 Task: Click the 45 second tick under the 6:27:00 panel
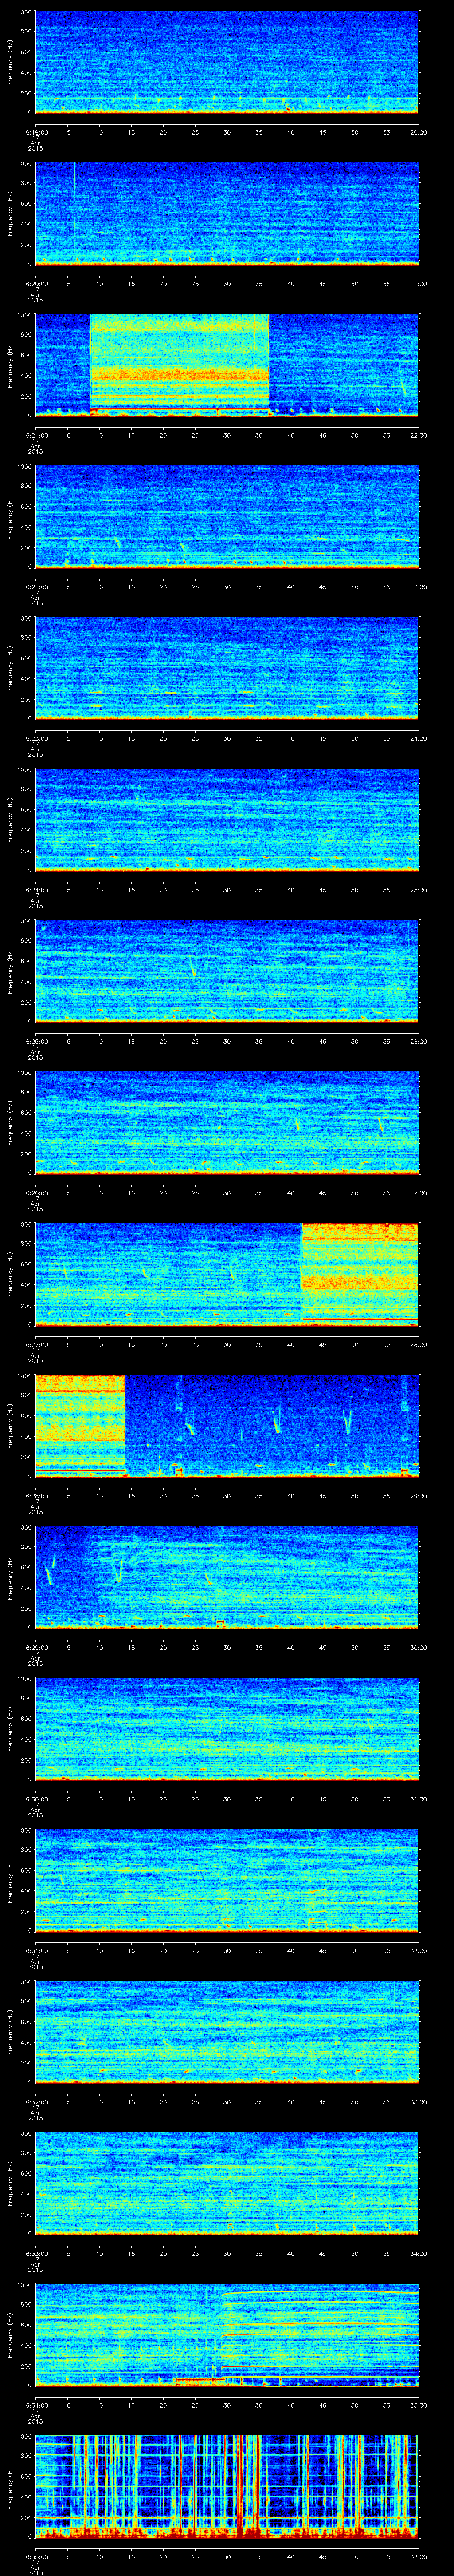(x=322, y=1344)
